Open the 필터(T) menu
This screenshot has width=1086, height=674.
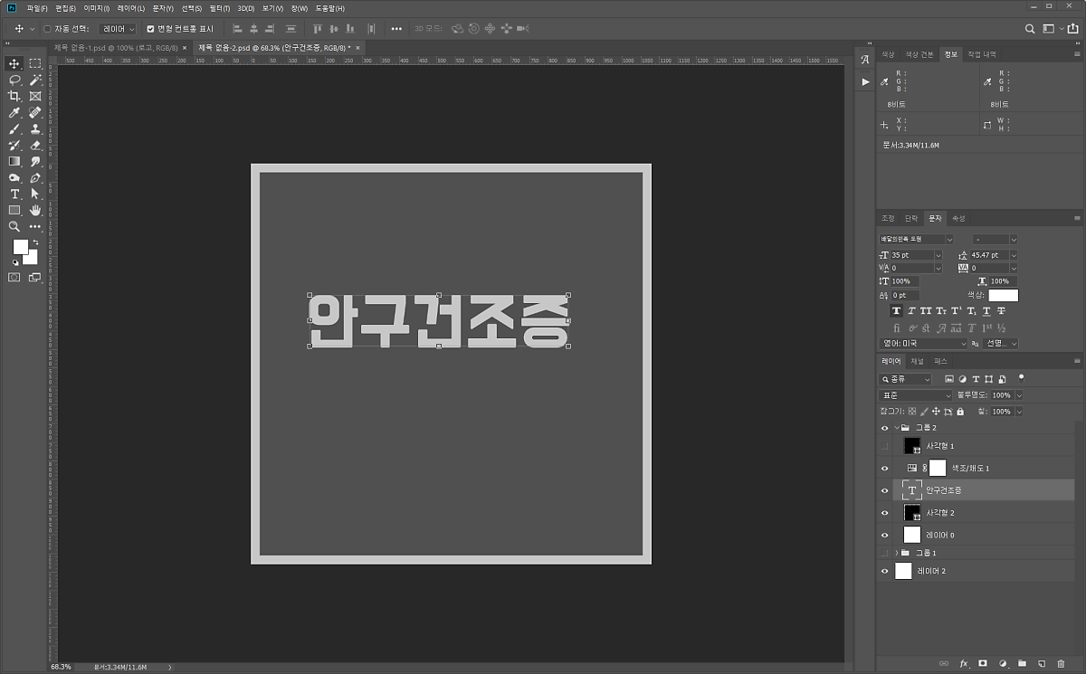pos(218,8)
